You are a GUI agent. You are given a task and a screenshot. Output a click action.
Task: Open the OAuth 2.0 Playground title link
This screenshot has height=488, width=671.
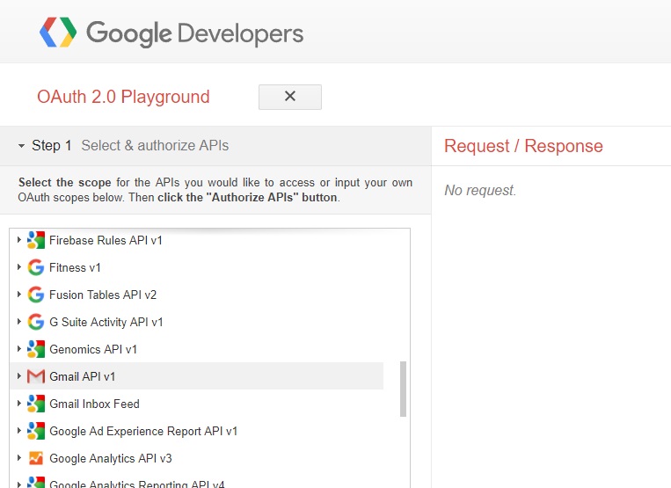click(123, 97)
